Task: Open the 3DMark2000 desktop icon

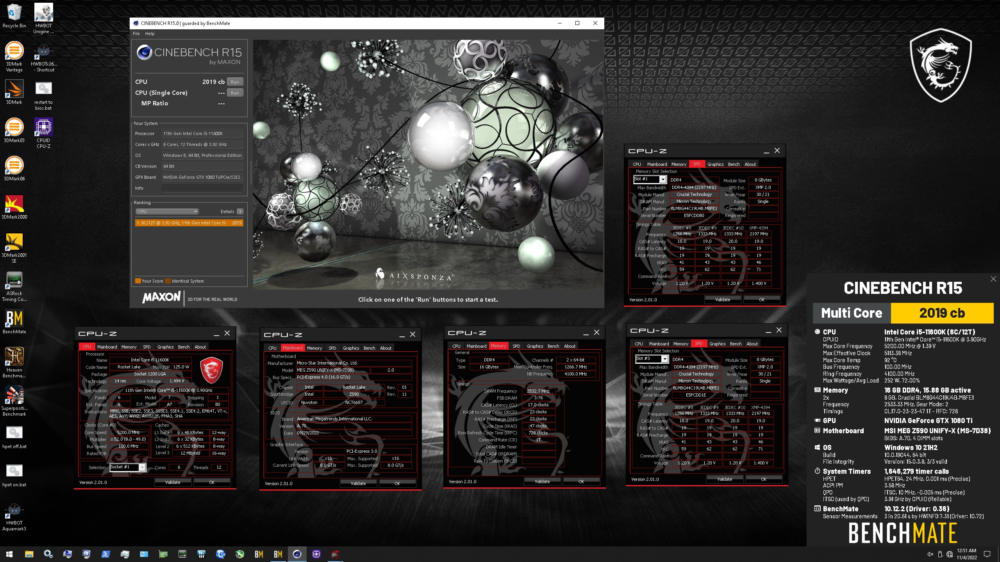Action: click(x=14, y=207)
